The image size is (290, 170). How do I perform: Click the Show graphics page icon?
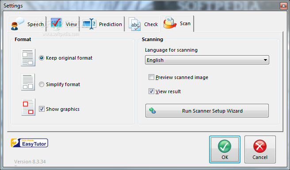point(28,107)
